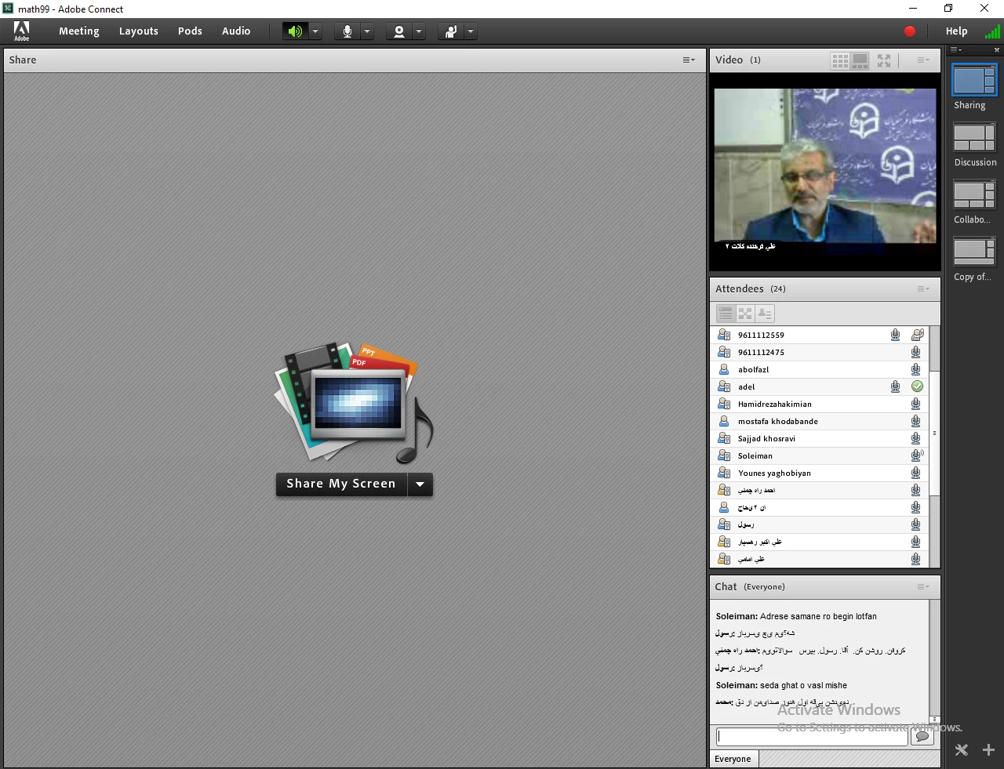Click the raise hand status icon
The width and height of the screenshot is (1004, 769).
[451, 31]
